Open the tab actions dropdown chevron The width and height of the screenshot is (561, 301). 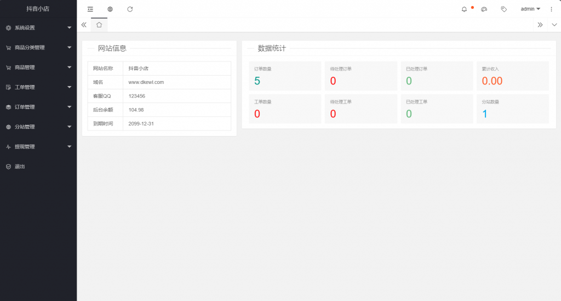[x=554, y=25]
